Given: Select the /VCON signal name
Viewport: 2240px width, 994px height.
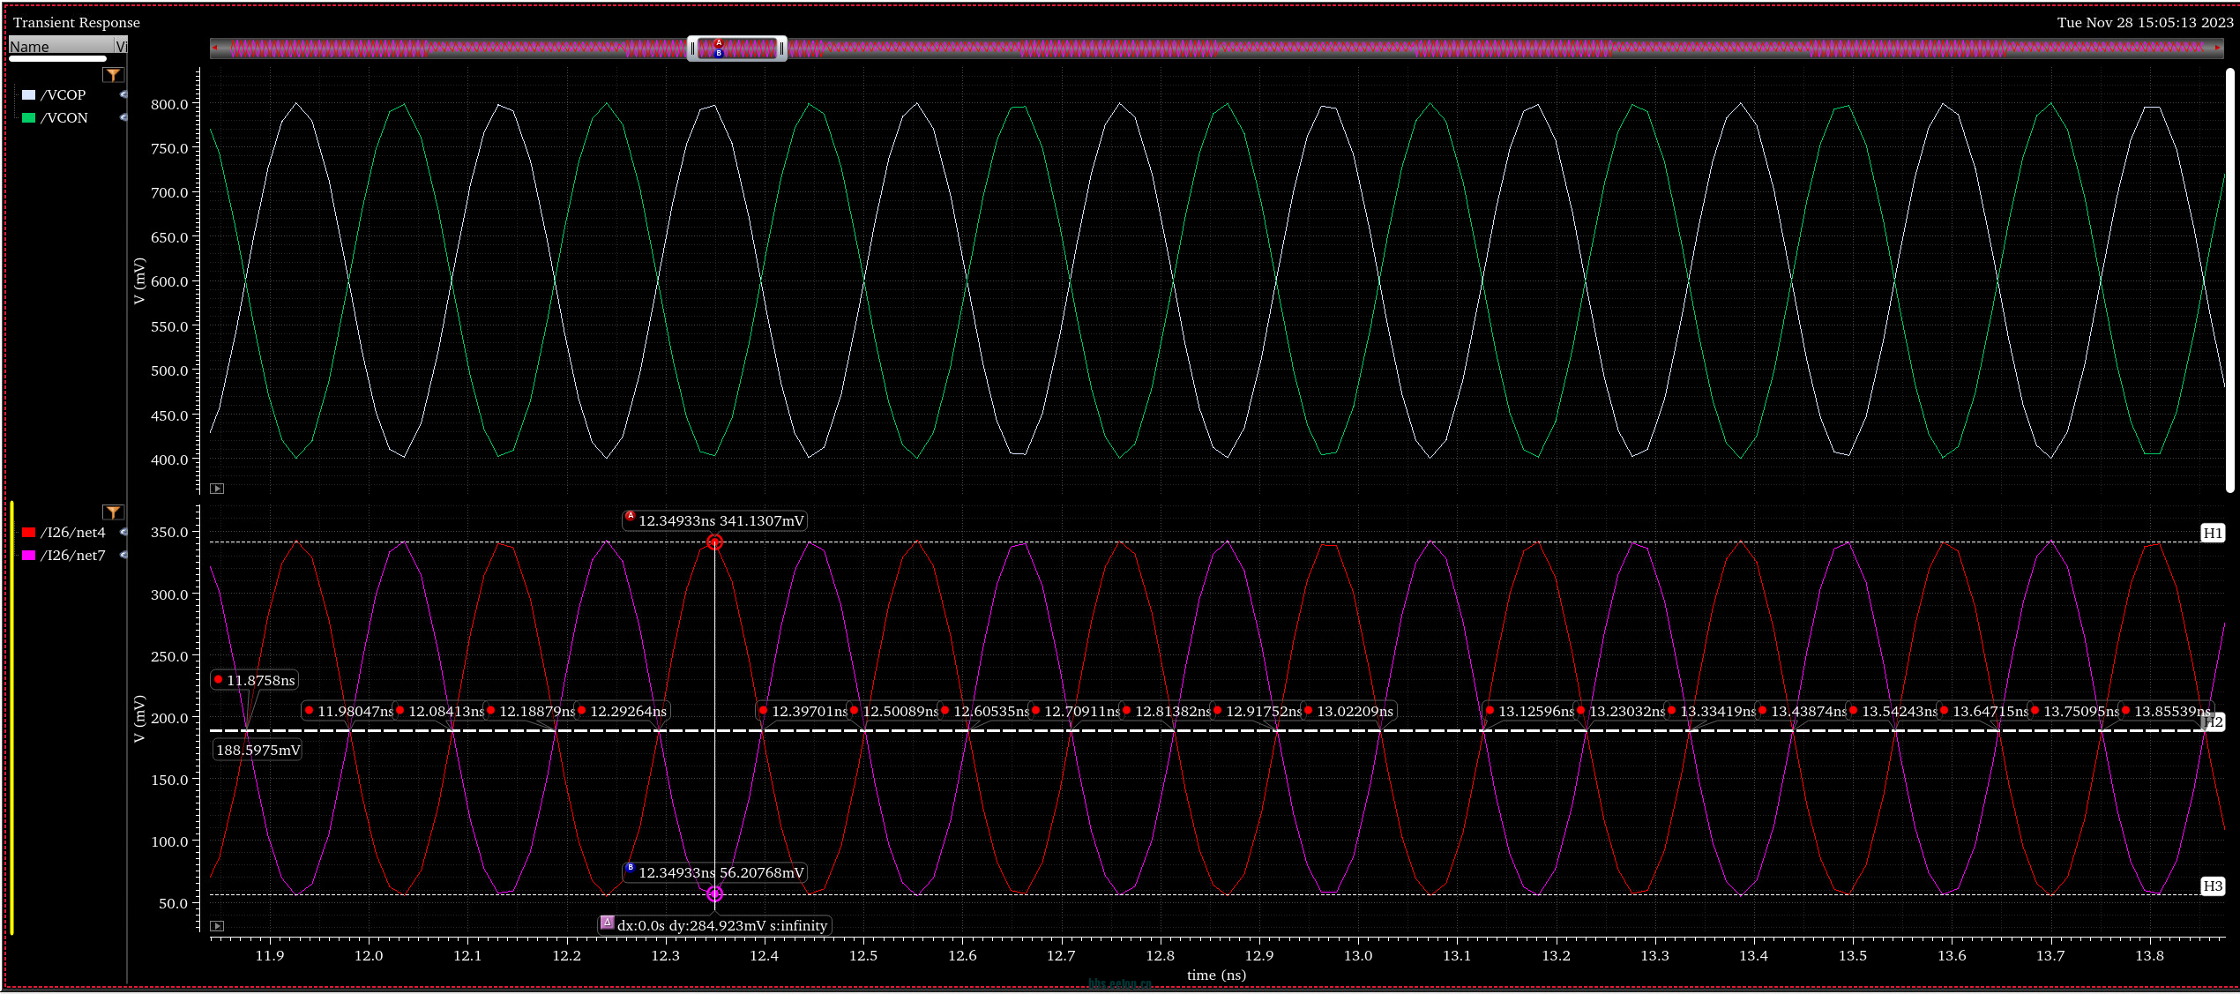Looking at the screenshot, I should pyautogui.click(x=64, y=117).
